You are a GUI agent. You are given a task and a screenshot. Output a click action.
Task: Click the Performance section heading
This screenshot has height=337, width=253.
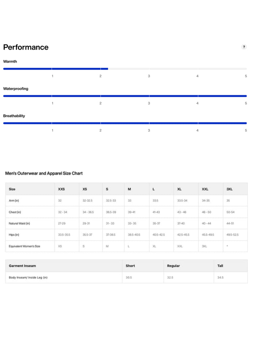26,47
